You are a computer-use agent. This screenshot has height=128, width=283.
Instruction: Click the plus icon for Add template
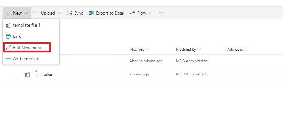[8, 59]
